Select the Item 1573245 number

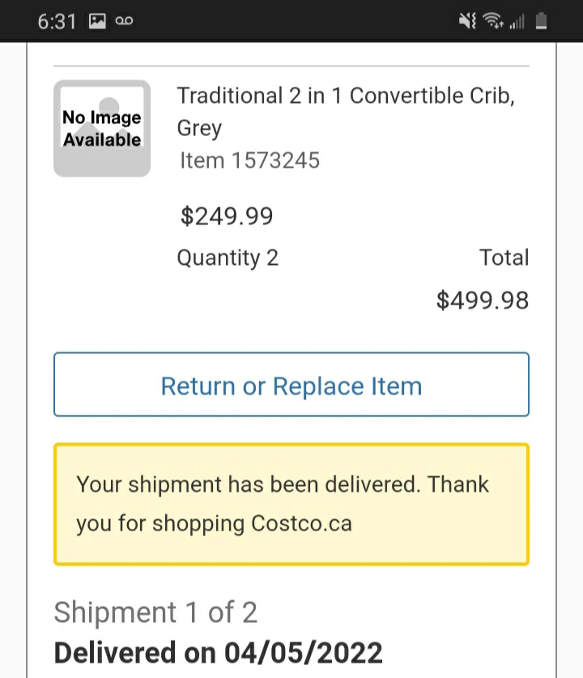coord(249,160)
